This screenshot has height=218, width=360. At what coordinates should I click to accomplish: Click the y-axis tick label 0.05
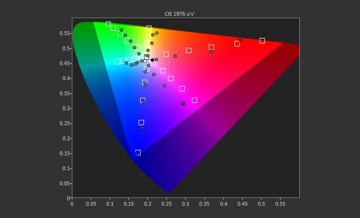[64, 183]
